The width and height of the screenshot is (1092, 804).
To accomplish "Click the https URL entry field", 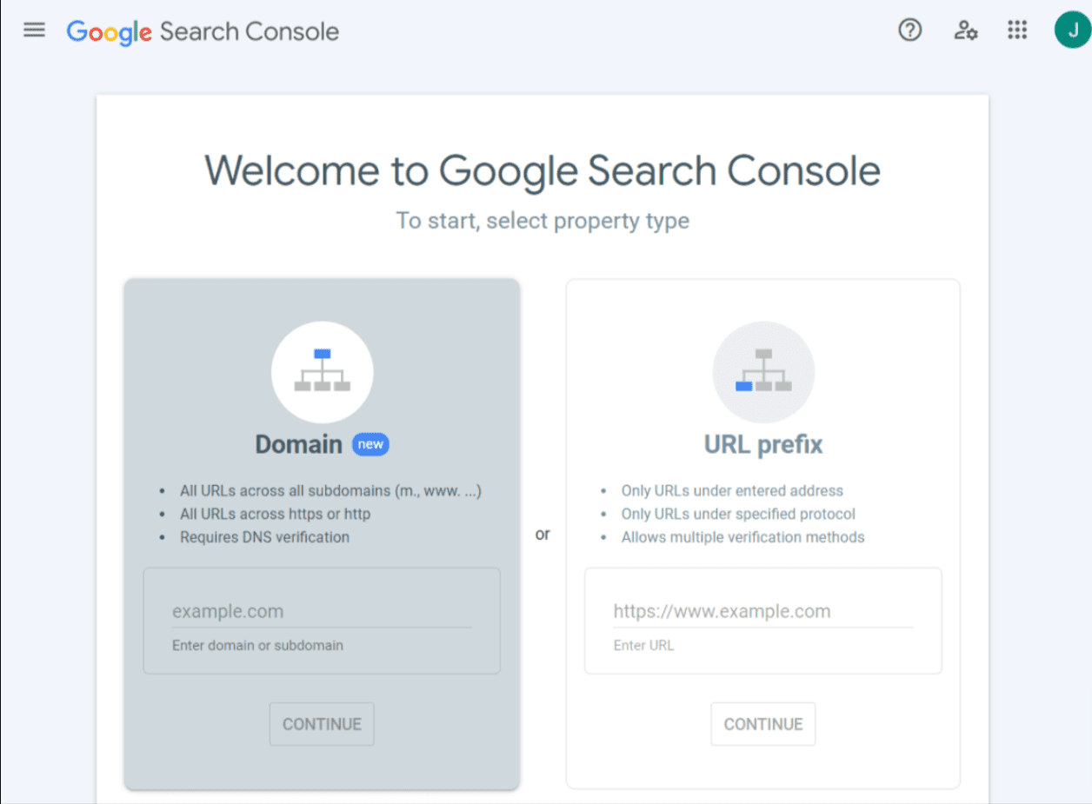I will tap(762, 611).
